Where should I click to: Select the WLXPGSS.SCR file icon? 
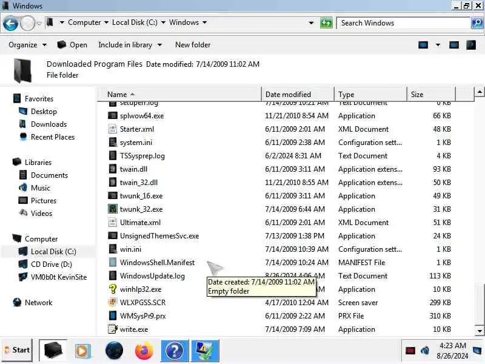pos(113,302)
